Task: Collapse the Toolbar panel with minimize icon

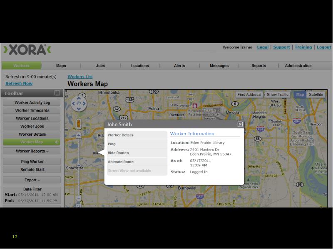Action: 57,93
